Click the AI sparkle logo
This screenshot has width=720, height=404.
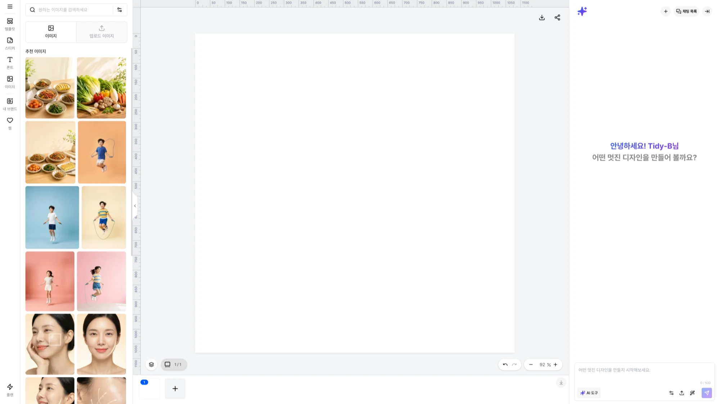coord(582,11)
